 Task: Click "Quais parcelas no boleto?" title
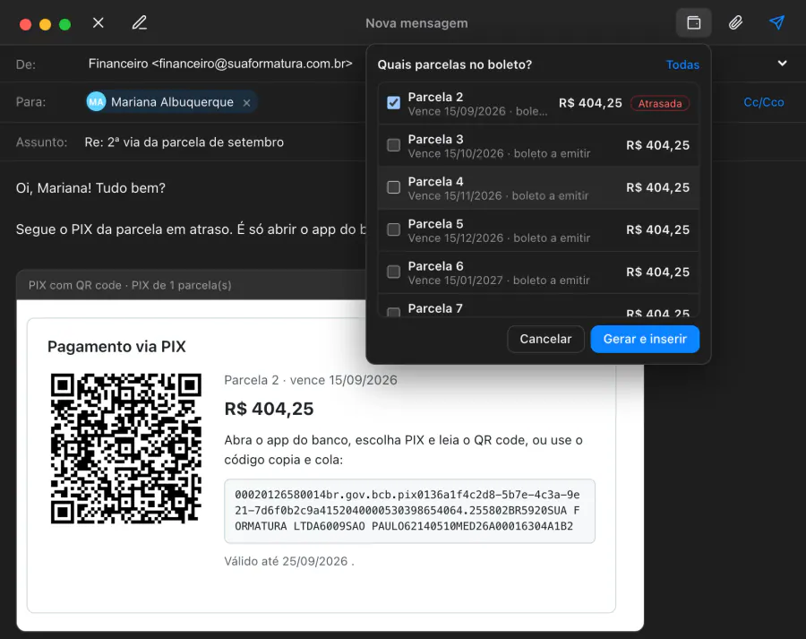coord(454,65)
